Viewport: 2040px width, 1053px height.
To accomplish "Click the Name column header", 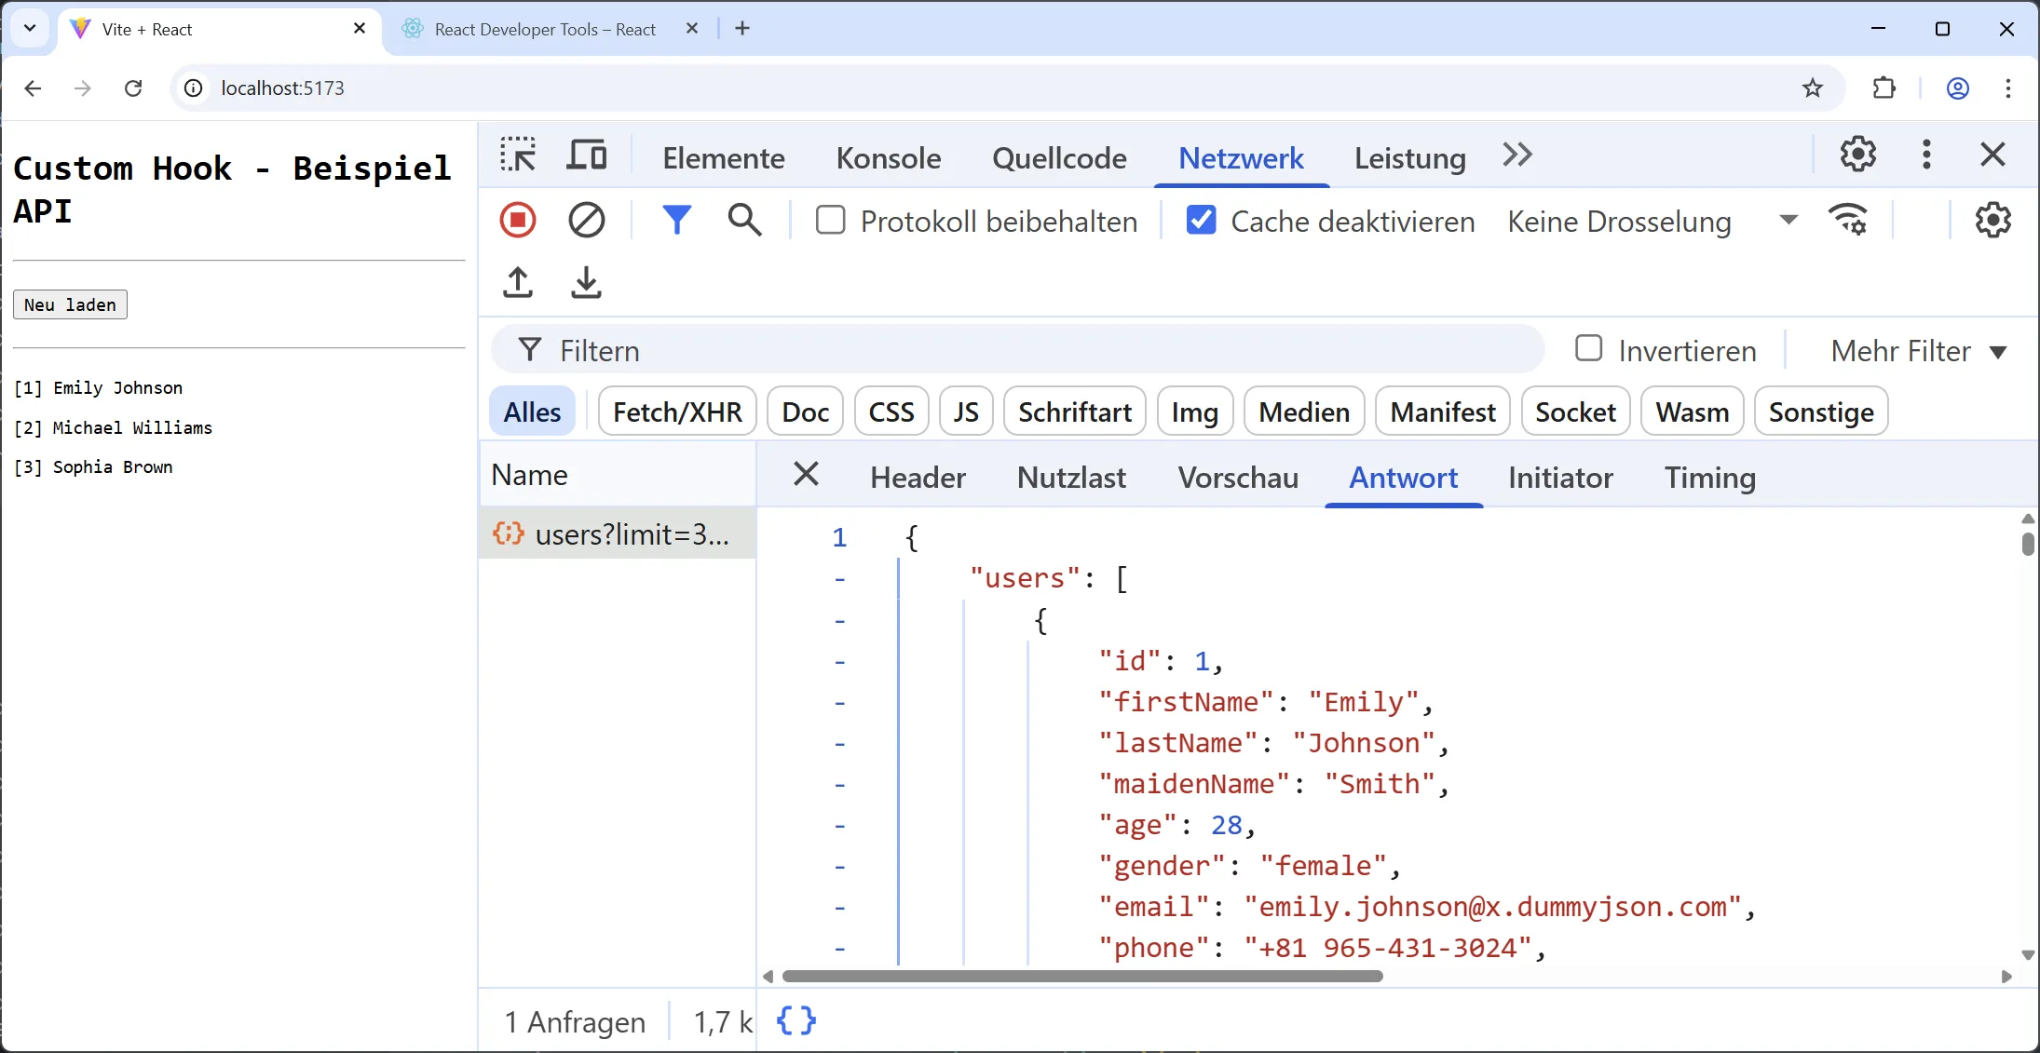I will click(x=618, y=475).
